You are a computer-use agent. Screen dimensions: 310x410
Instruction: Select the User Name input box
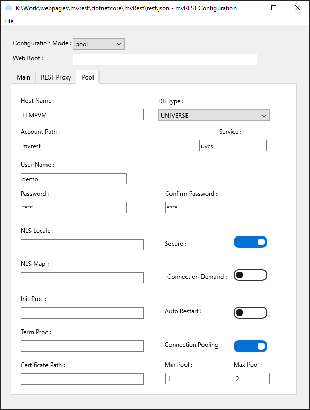pyautogui.click(x=73, y=179)
